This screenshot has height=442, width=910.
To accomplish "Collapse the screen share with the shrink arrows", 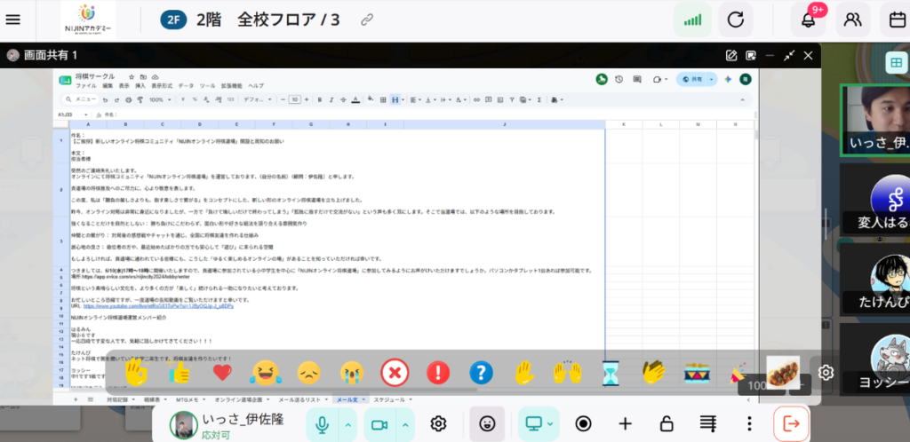I will click(x=789, y=56).
